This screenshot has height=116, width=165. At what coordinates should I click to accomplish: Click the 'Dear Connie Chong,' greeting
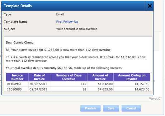click(20, 43)
